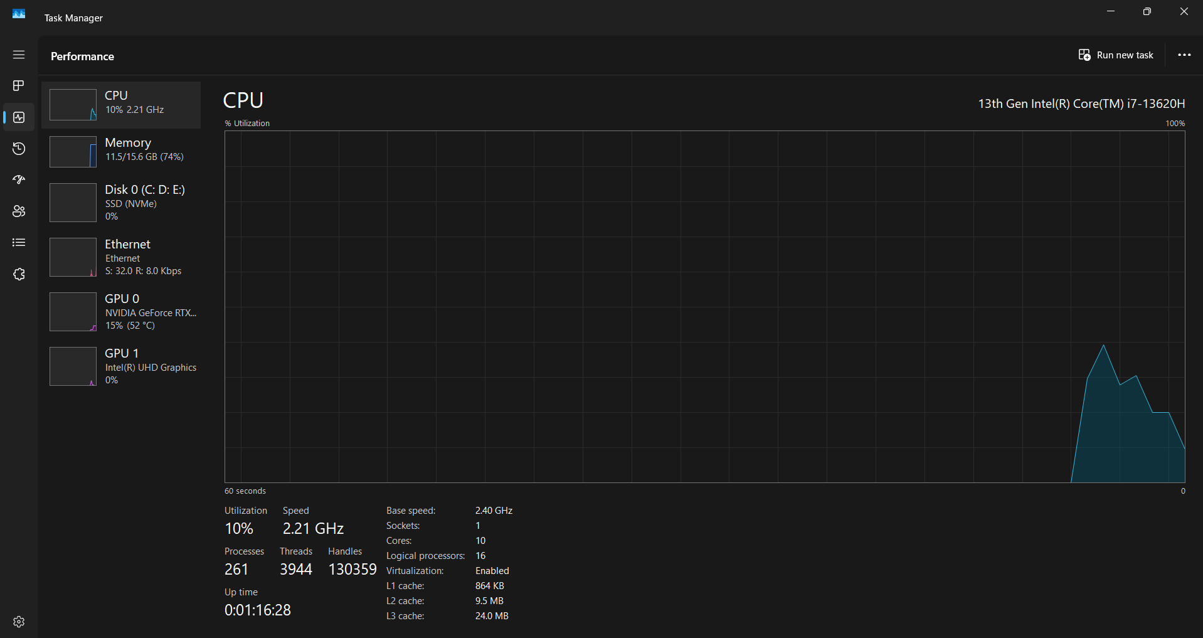Click the "Up time" label
Screen dimensions: 1203x638
coord(241,592)
